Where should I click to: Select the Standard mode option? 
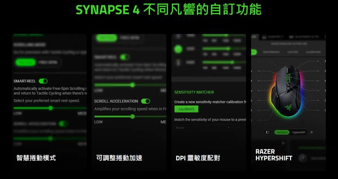(282, 132)
